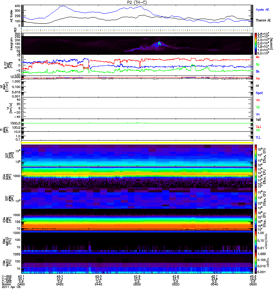Click the black "Ni" density legend label
Viewport: 274px width, 292px height.
tap(257, 86)
